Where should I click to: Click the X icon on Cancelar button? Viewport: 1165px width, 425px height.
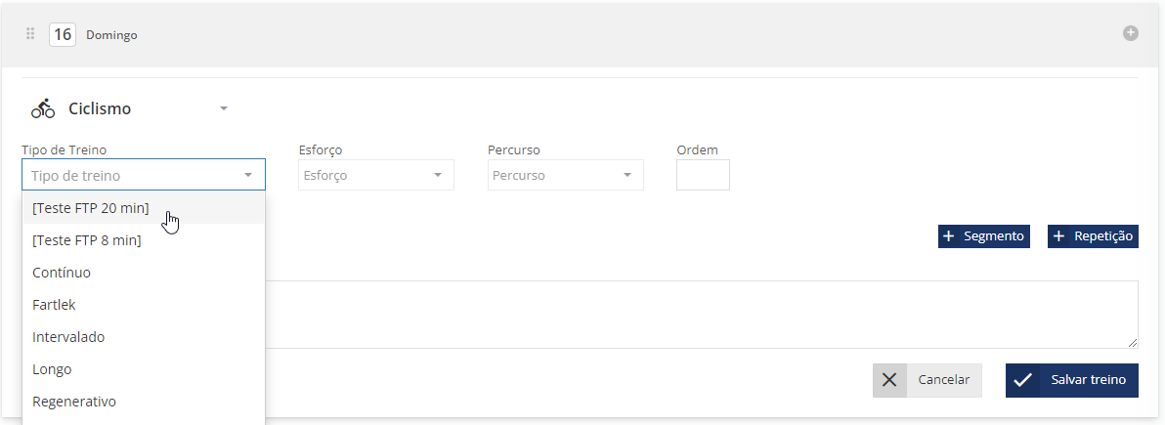(x=889, y=380)
